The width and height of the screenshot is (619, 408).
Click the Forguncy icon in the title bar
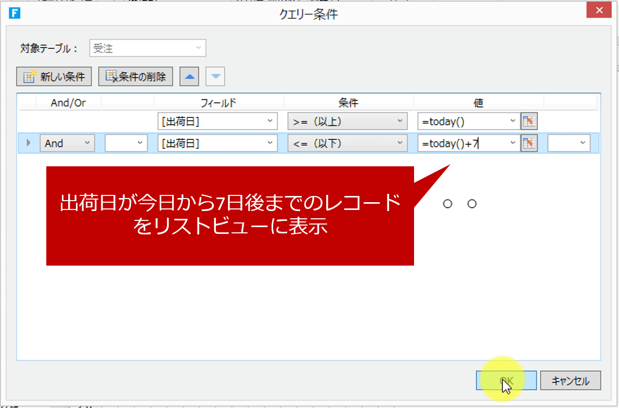(x=14, y=12)
